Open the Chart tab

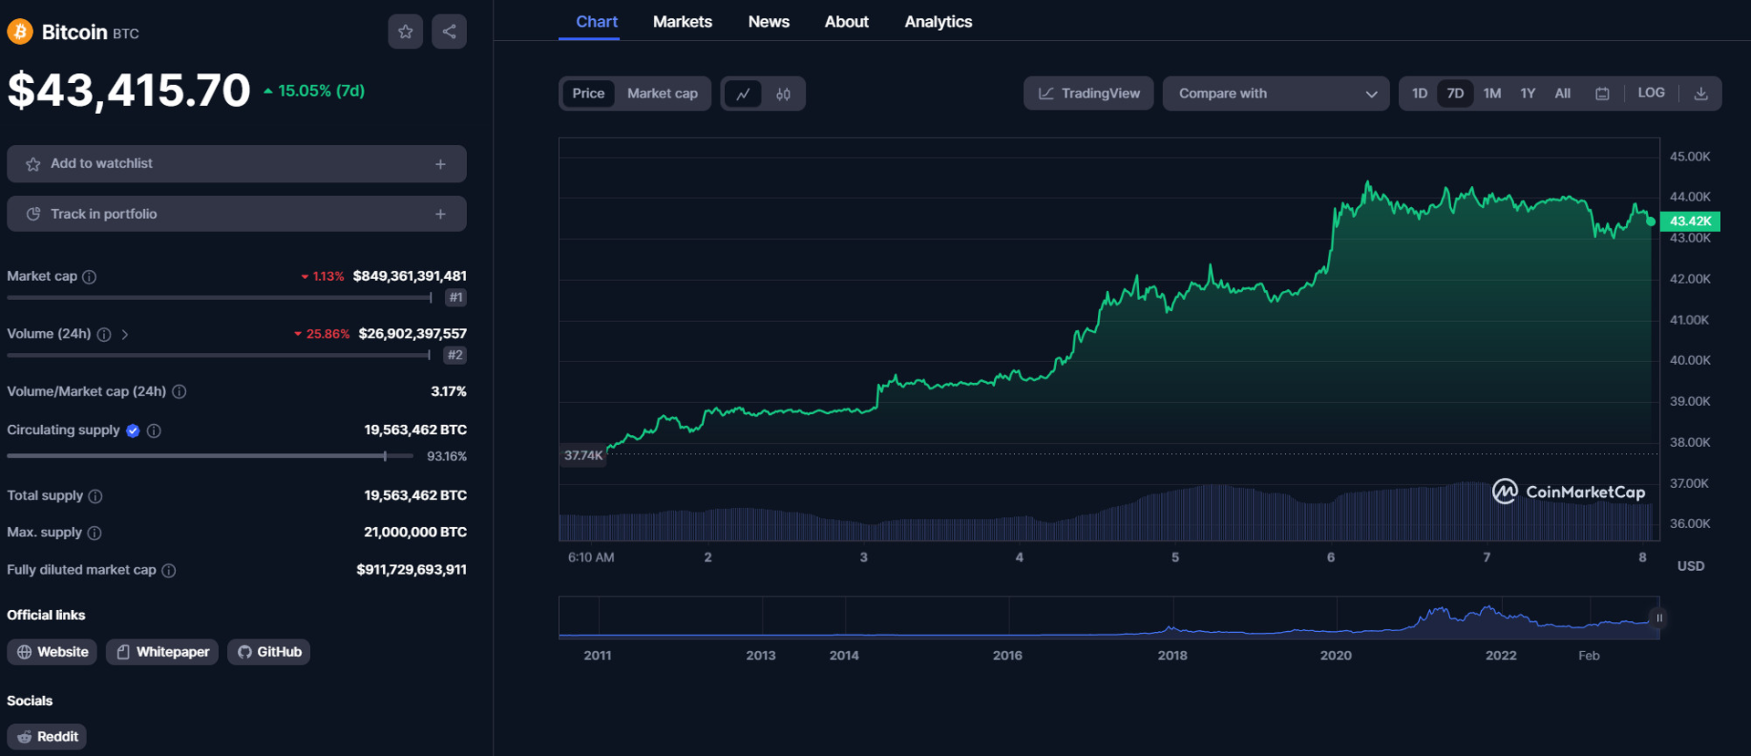pyautogui.click(x=596, y=22)
